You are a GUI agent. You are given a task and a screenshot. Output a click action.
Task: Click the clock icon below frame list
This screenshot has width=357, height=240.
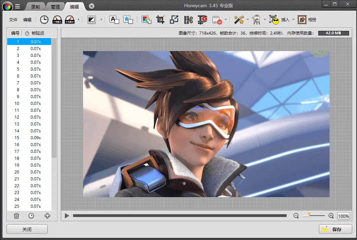click(31, 216)
